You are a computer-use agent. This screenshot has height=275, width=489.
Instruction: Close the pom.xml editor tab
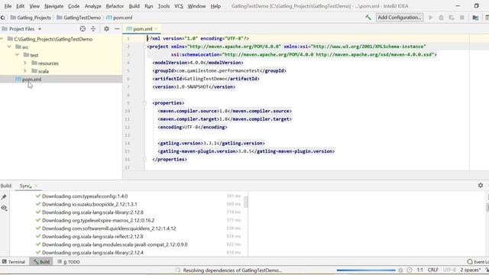coord(156,29)
